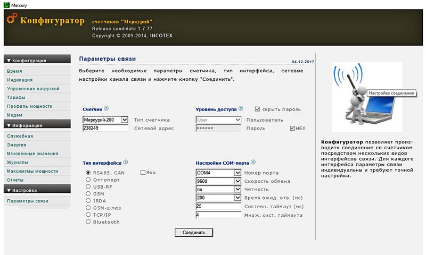Toggle the скрыть пароль checkbox
The width and height of the screenshot is (426, 255).
(x=258, y=109)
